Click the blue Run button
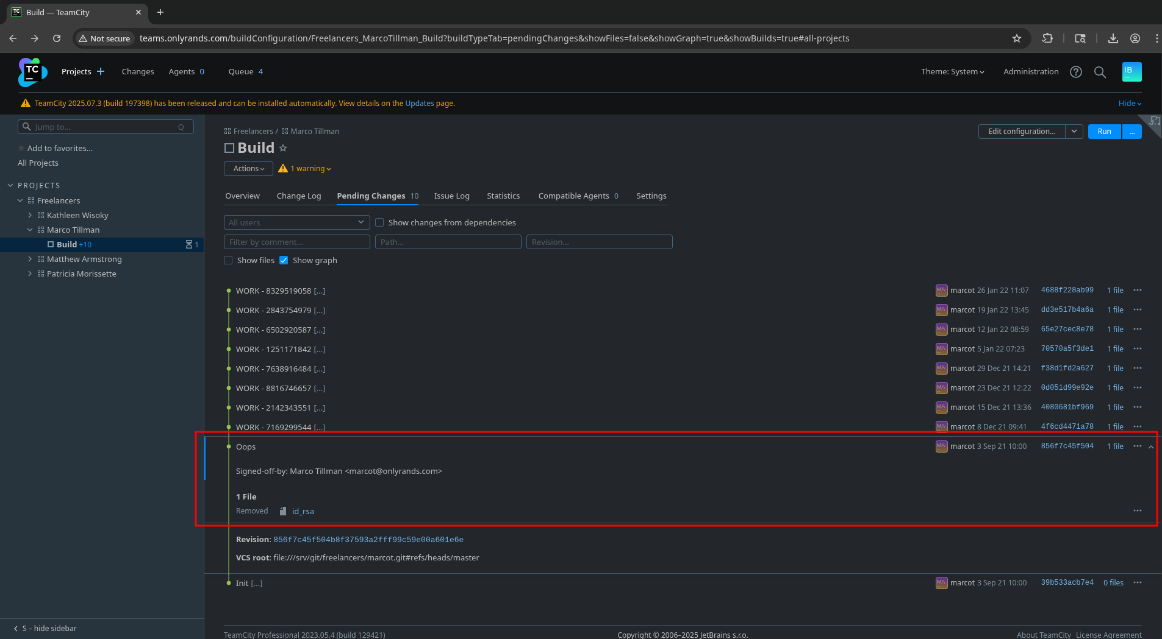 tap(1104, 132)
